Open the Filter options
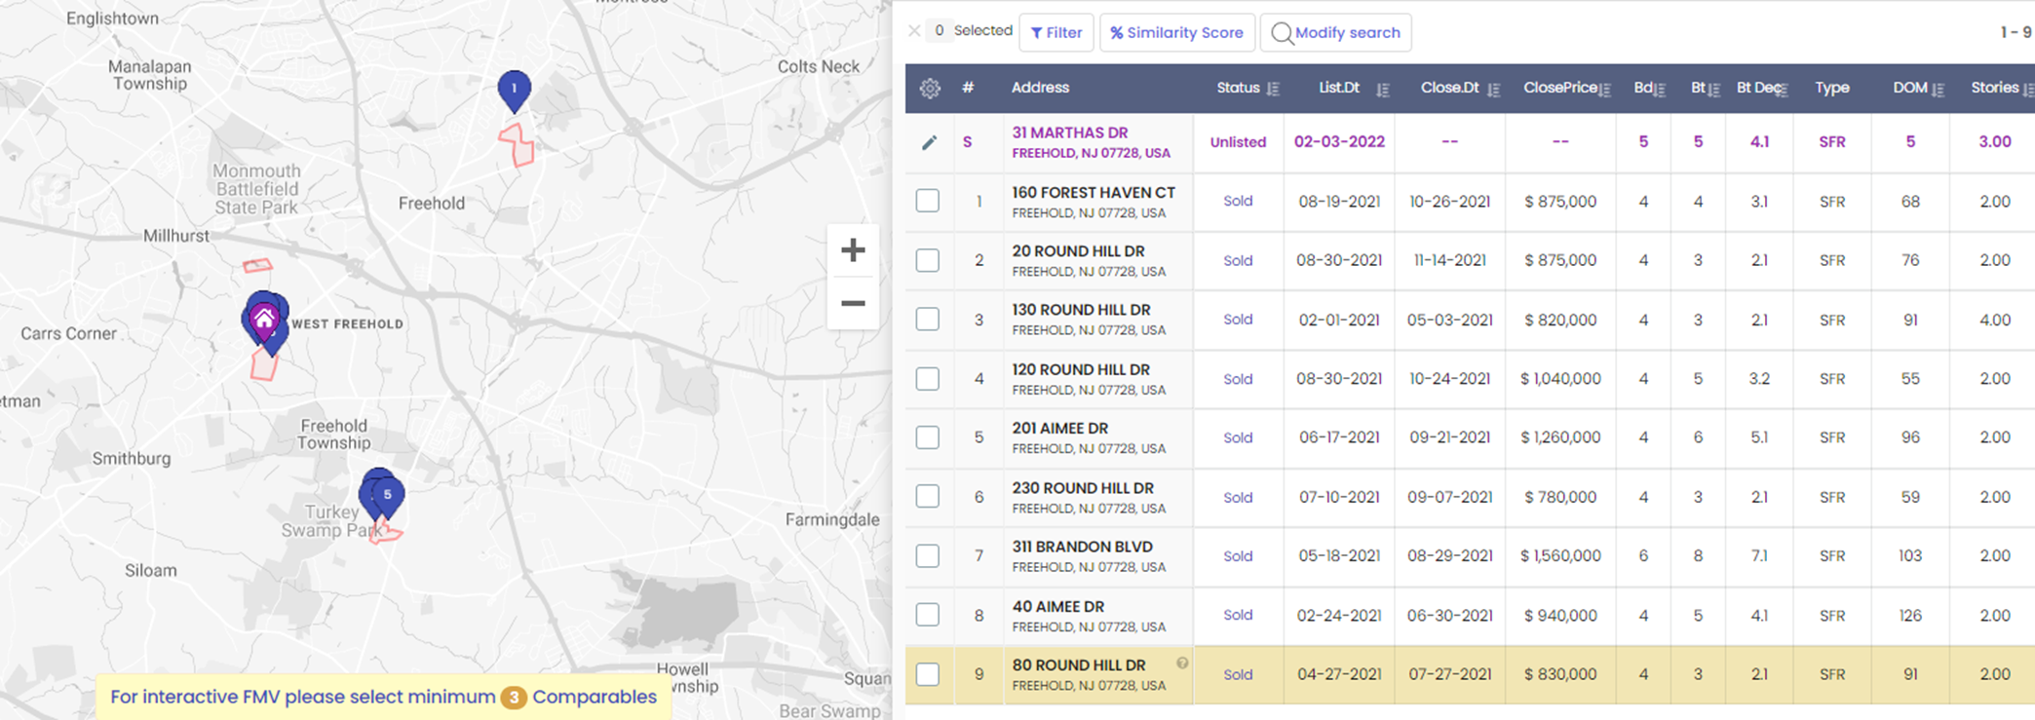2035x720 pixels. [x=1056, y=32]
